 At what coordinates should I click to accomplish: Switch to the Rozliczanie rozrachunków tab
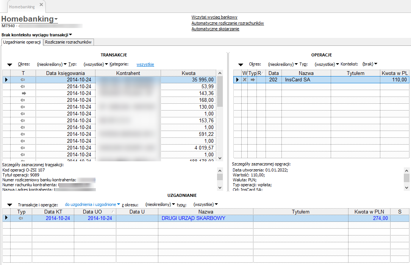tap(68, 42)
